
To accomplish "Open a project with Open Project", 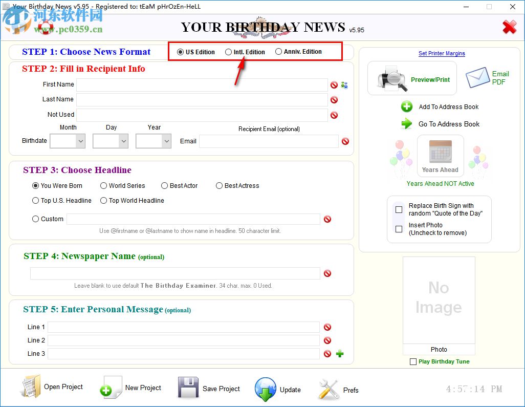I will click(31, 387).
